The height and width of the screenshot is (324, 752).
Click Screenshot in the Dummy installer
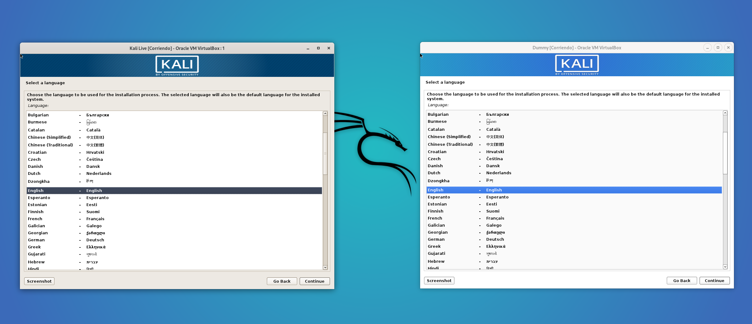(439, 280)
